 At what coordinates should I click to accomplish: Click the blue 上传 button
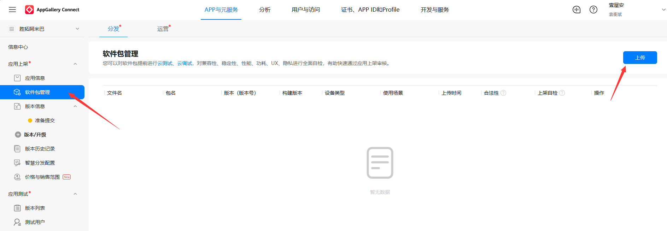(x=640, y=58)
